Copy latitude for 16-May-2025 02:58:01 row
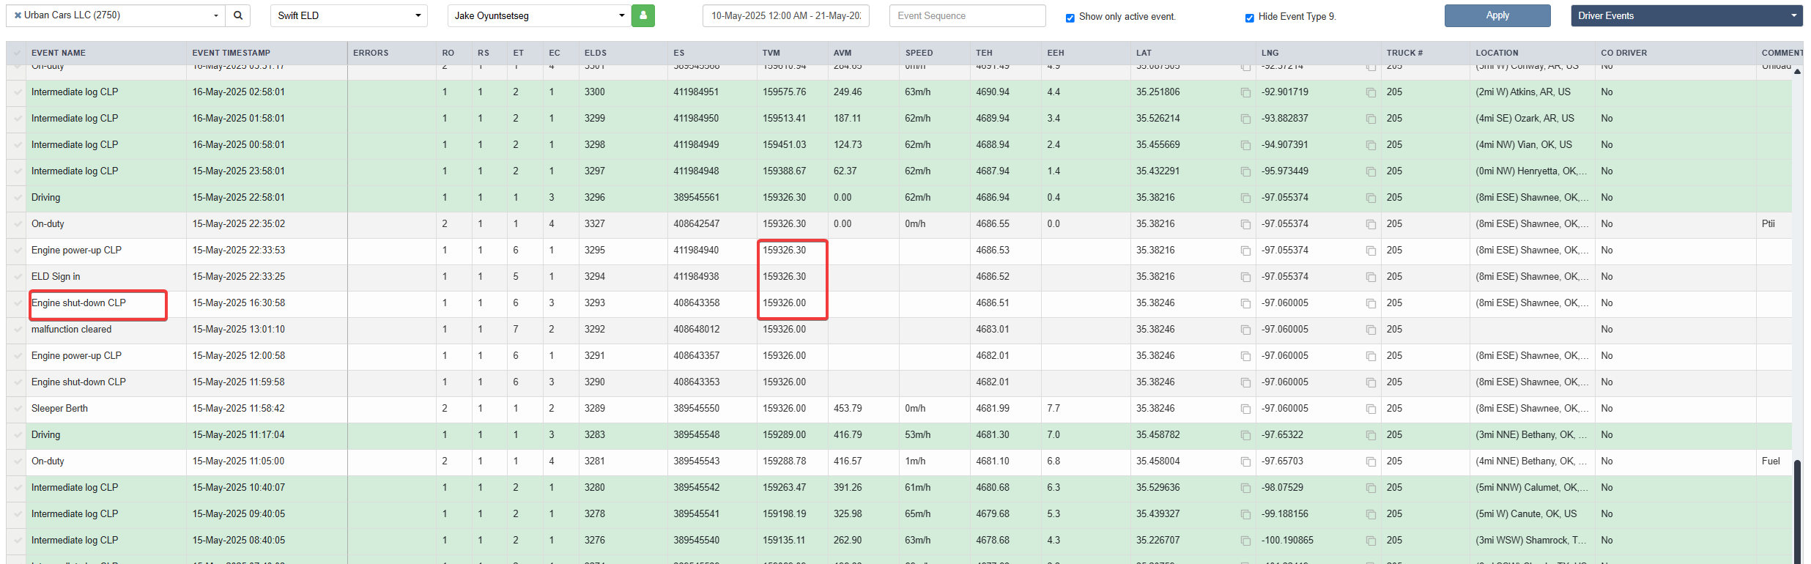Viewport: 1811px width, 564px height. [x=1245, y=92]
